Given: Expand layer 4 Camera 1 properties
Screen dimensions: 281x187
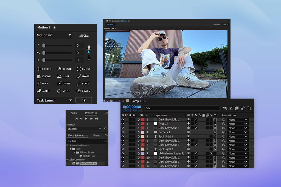Looking at the screenshot, I should click(x=139, y=132).
